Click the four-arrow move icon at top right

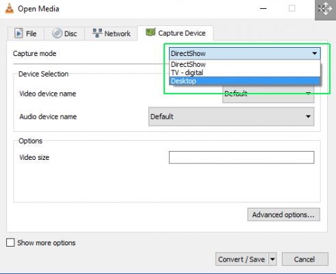tap(325, 9)
